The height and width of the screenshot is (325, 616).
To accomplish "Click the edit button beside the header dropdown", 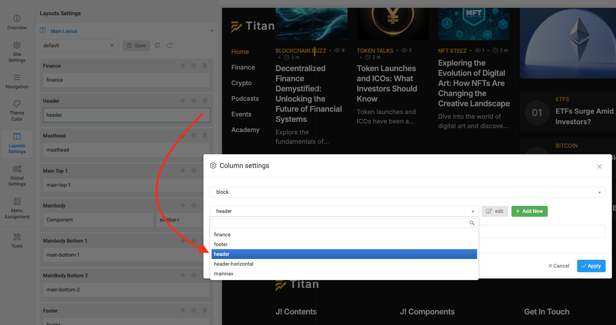I will [x=495, y=211].
